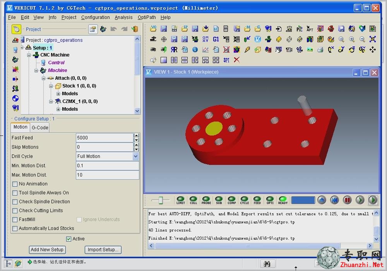
Task: Collapse the Machine tree node
Action: [36, 70]
